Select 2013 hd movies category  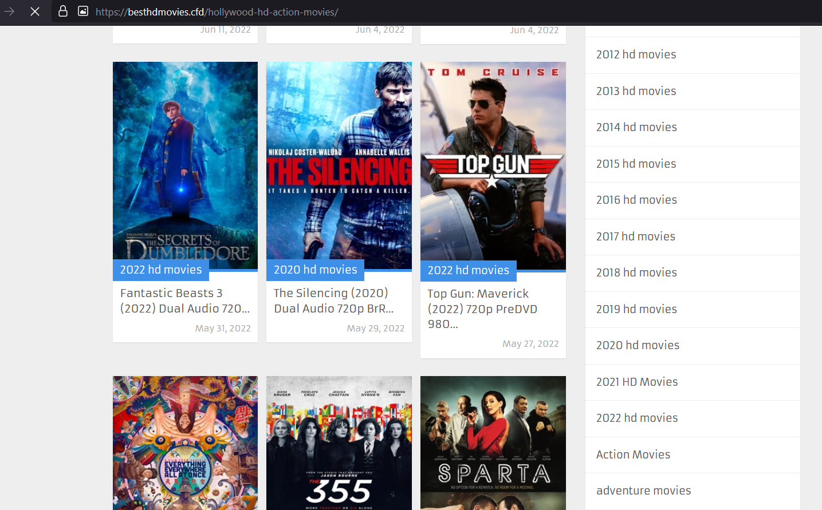coord(636,91)
